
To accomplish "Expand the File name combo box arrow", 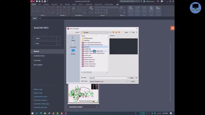I will (127, 78).
